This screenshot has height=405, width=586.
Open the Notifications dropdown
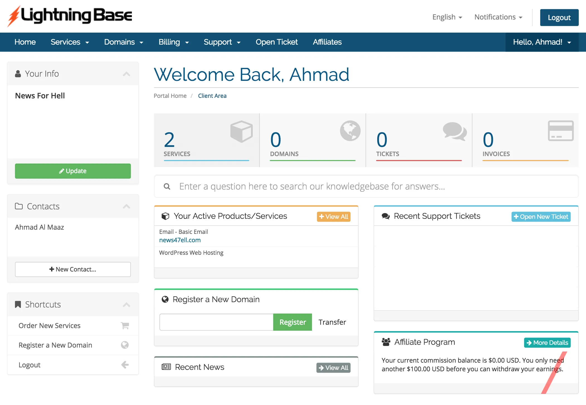[x=498, y=17]
